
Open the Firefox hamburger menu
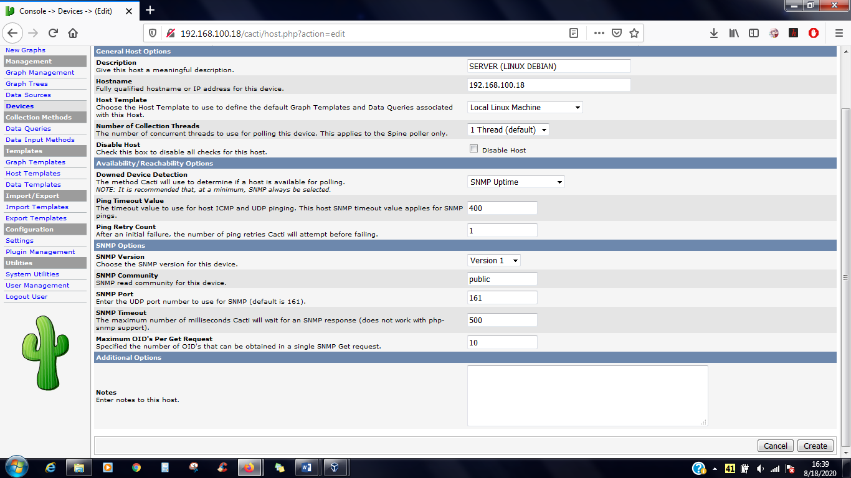839,34
